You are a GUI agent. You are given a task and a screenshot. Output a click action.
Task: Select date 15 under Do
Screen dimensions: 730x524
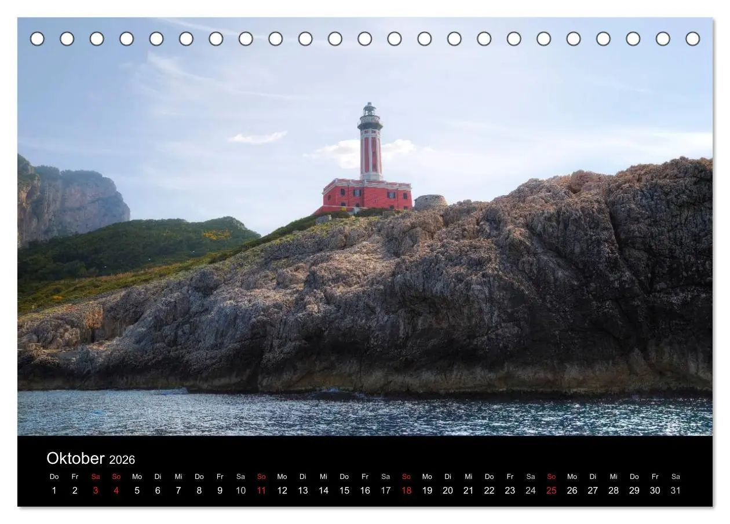(x=344, y=490)
